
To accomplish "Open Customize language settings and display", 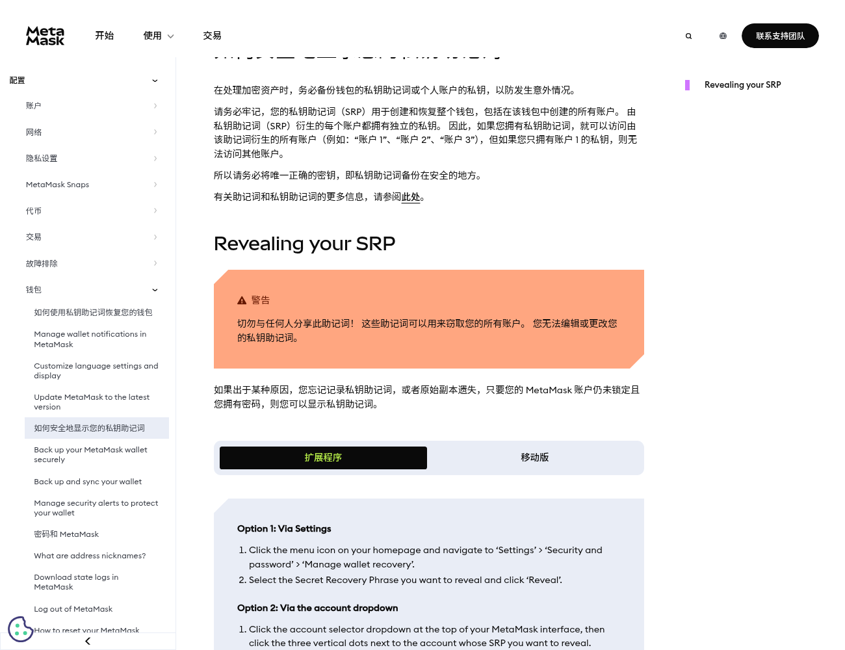I will pyautogui.click(x=96, y=370).
